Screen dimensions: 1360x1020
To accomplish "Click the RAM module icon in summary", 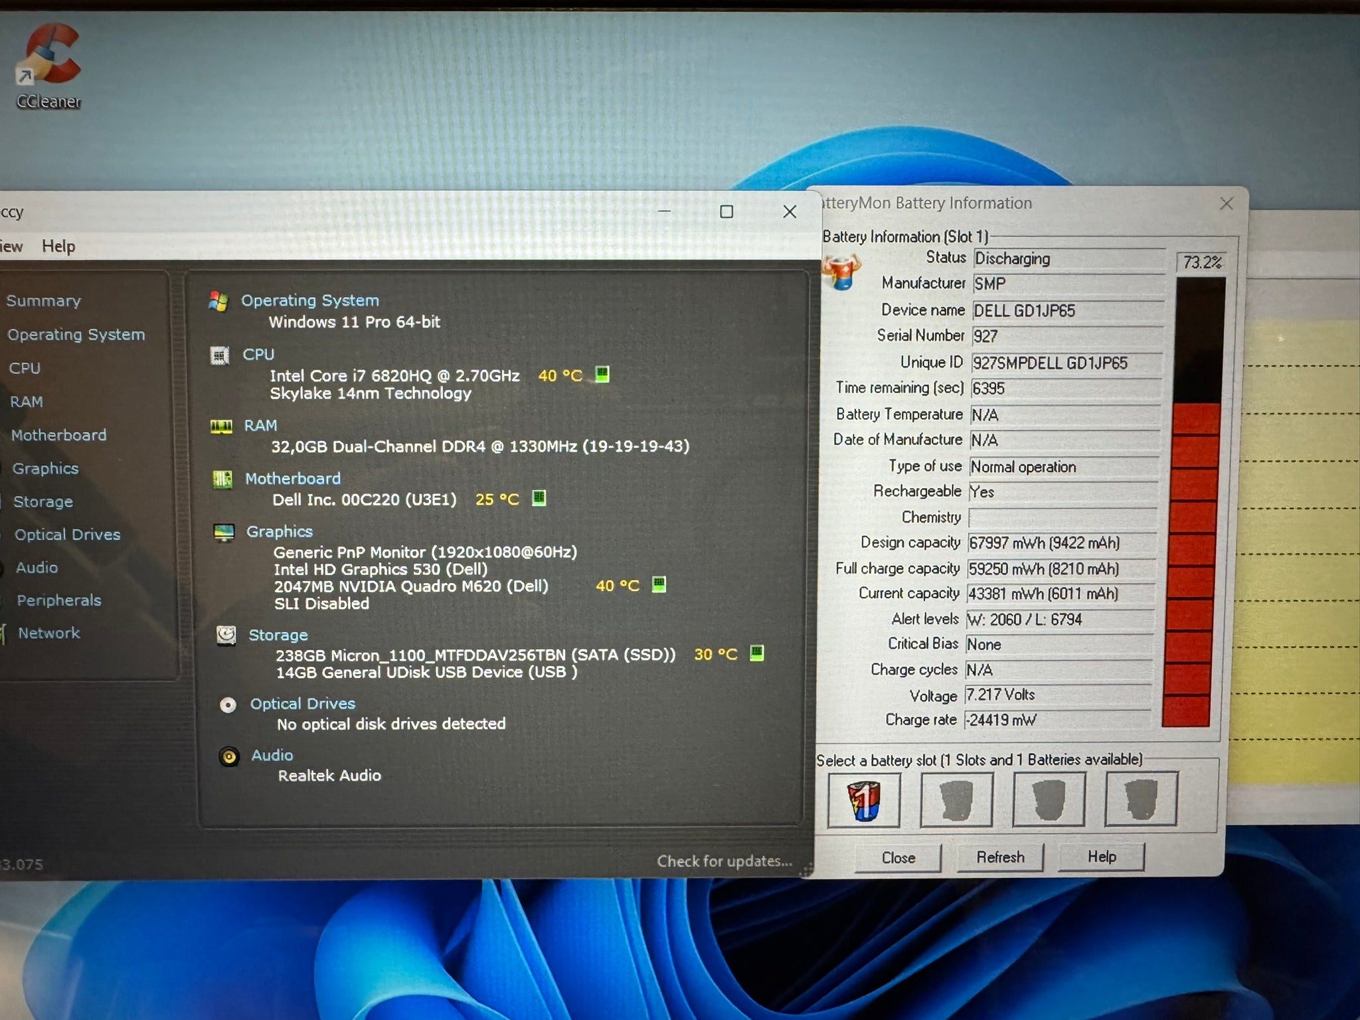I will tap(221, 426).
